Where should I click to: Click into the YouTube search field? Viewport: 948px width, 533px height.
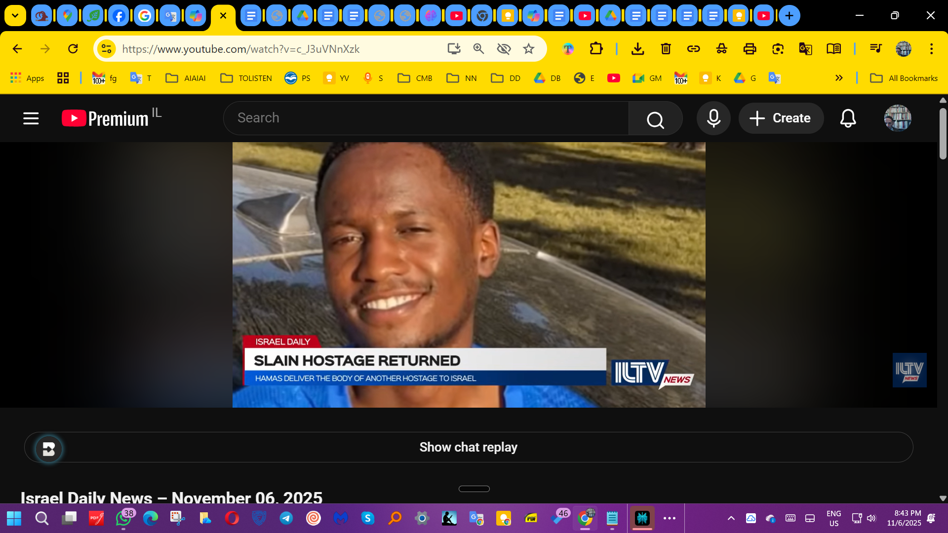point(425,118)
